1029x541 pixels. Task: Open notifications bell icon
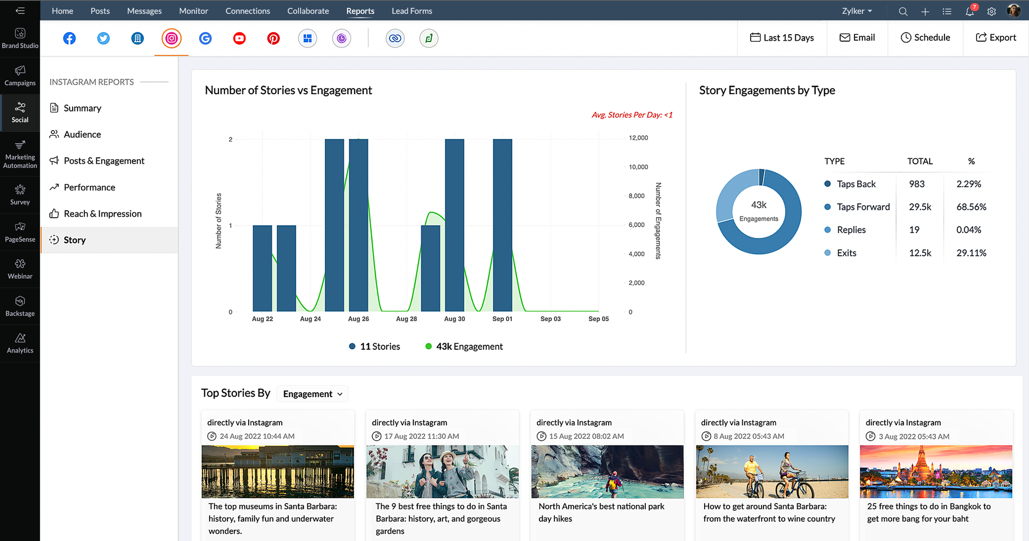(969, 11)
